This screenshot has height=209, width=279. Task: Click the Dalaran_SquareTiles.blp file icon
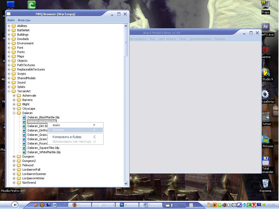pyautogui.click(x=24, y=148)
